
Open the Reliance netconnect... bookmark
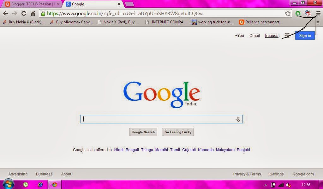coord(260,22)
